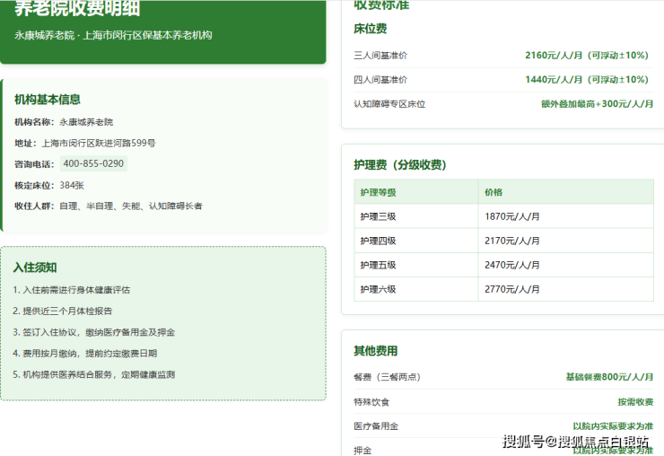This screenshot has height=456, width=664.
Task: Click price 2160元/人/月 for 三人间
Action: coord(587,56)
